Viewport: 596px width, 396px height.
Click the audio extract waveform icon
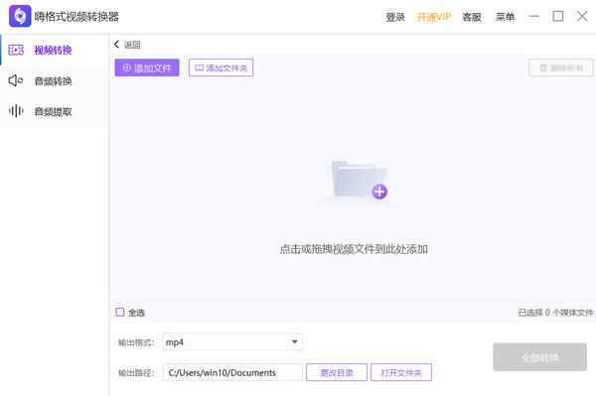pyautogui.click(x=16, y=111)
